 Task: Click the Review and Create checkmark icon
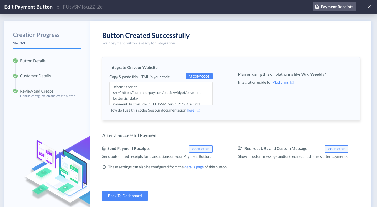click(16, 91)
